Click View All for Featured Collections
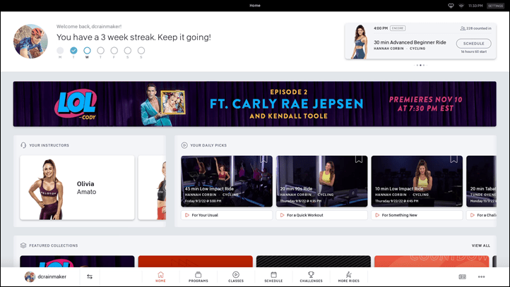The image size is (510, 287). (481, 245)
